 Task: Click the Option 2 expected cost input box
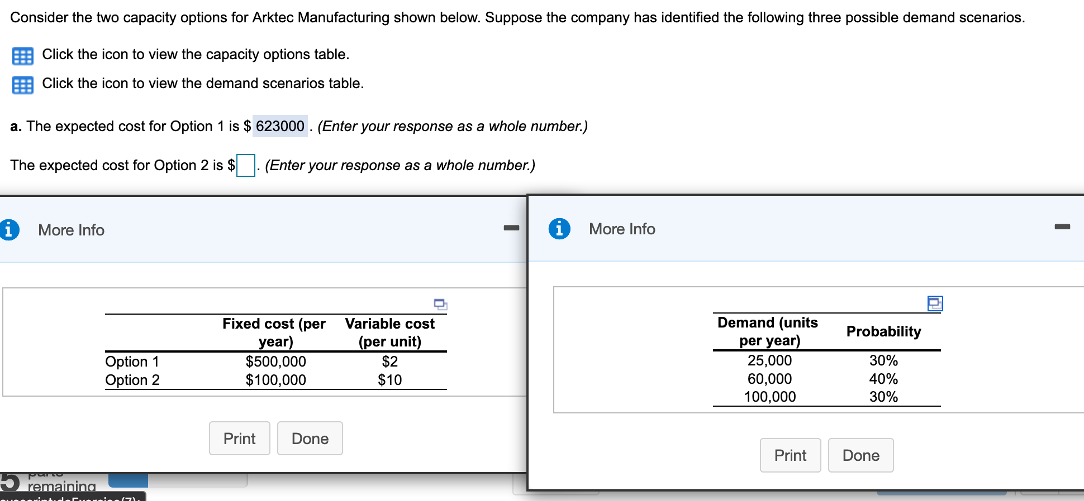[246, 165]
